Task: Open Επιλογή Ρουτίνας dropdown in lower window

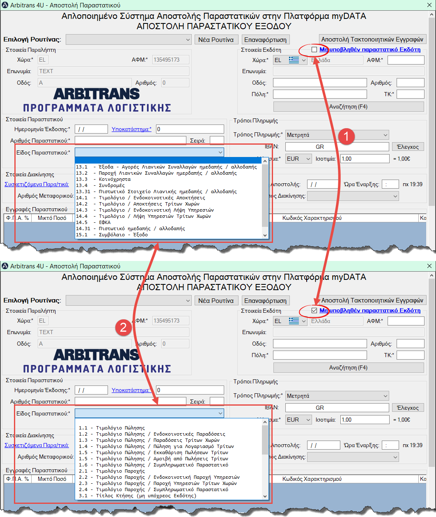Action: pos(129,300)
